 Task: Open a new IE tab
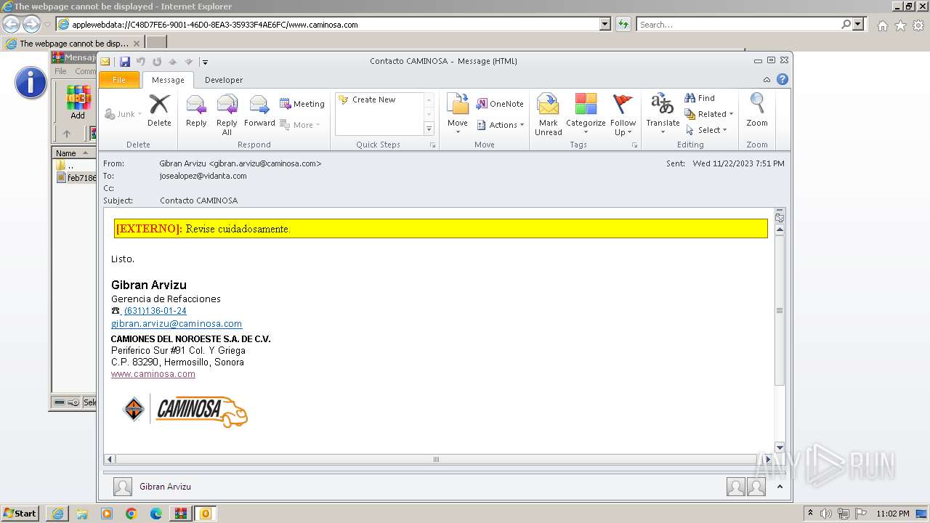coord(156,43)
